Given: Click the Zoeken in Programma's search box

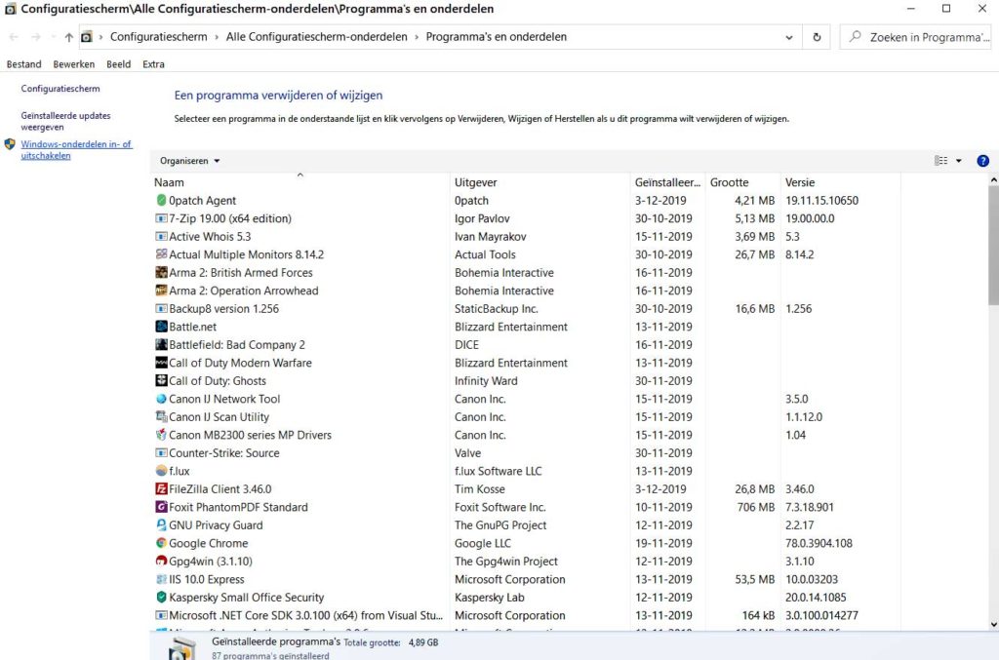Looking at the screenshot, I should coord(915,37).
